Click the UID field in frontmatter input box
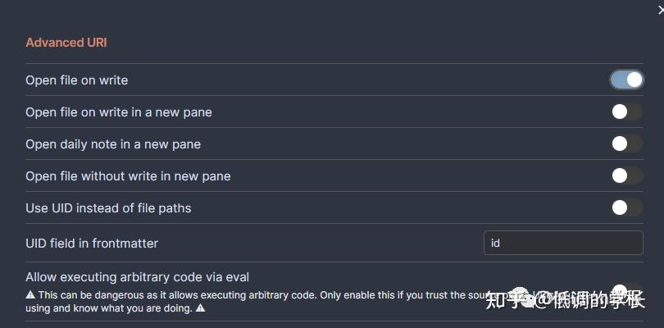This screenshot has width=664, height=328. 563,243
